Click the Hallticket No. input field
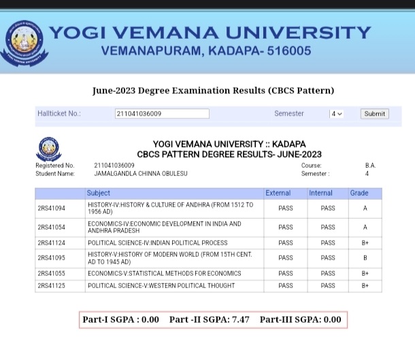Image resolution: width=415 pixels, height=337 pixels. (x=162, y=113)
